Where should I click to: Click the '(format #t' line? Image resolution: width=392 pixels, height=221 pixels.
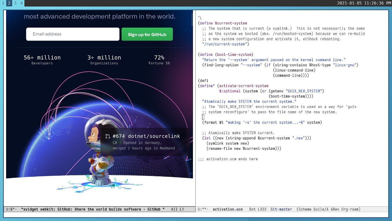click(262, 122)
